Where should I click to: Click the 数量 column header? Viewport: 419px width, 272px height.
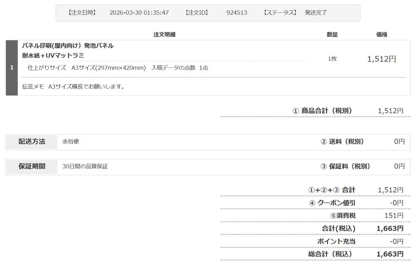tap(332, 35)
